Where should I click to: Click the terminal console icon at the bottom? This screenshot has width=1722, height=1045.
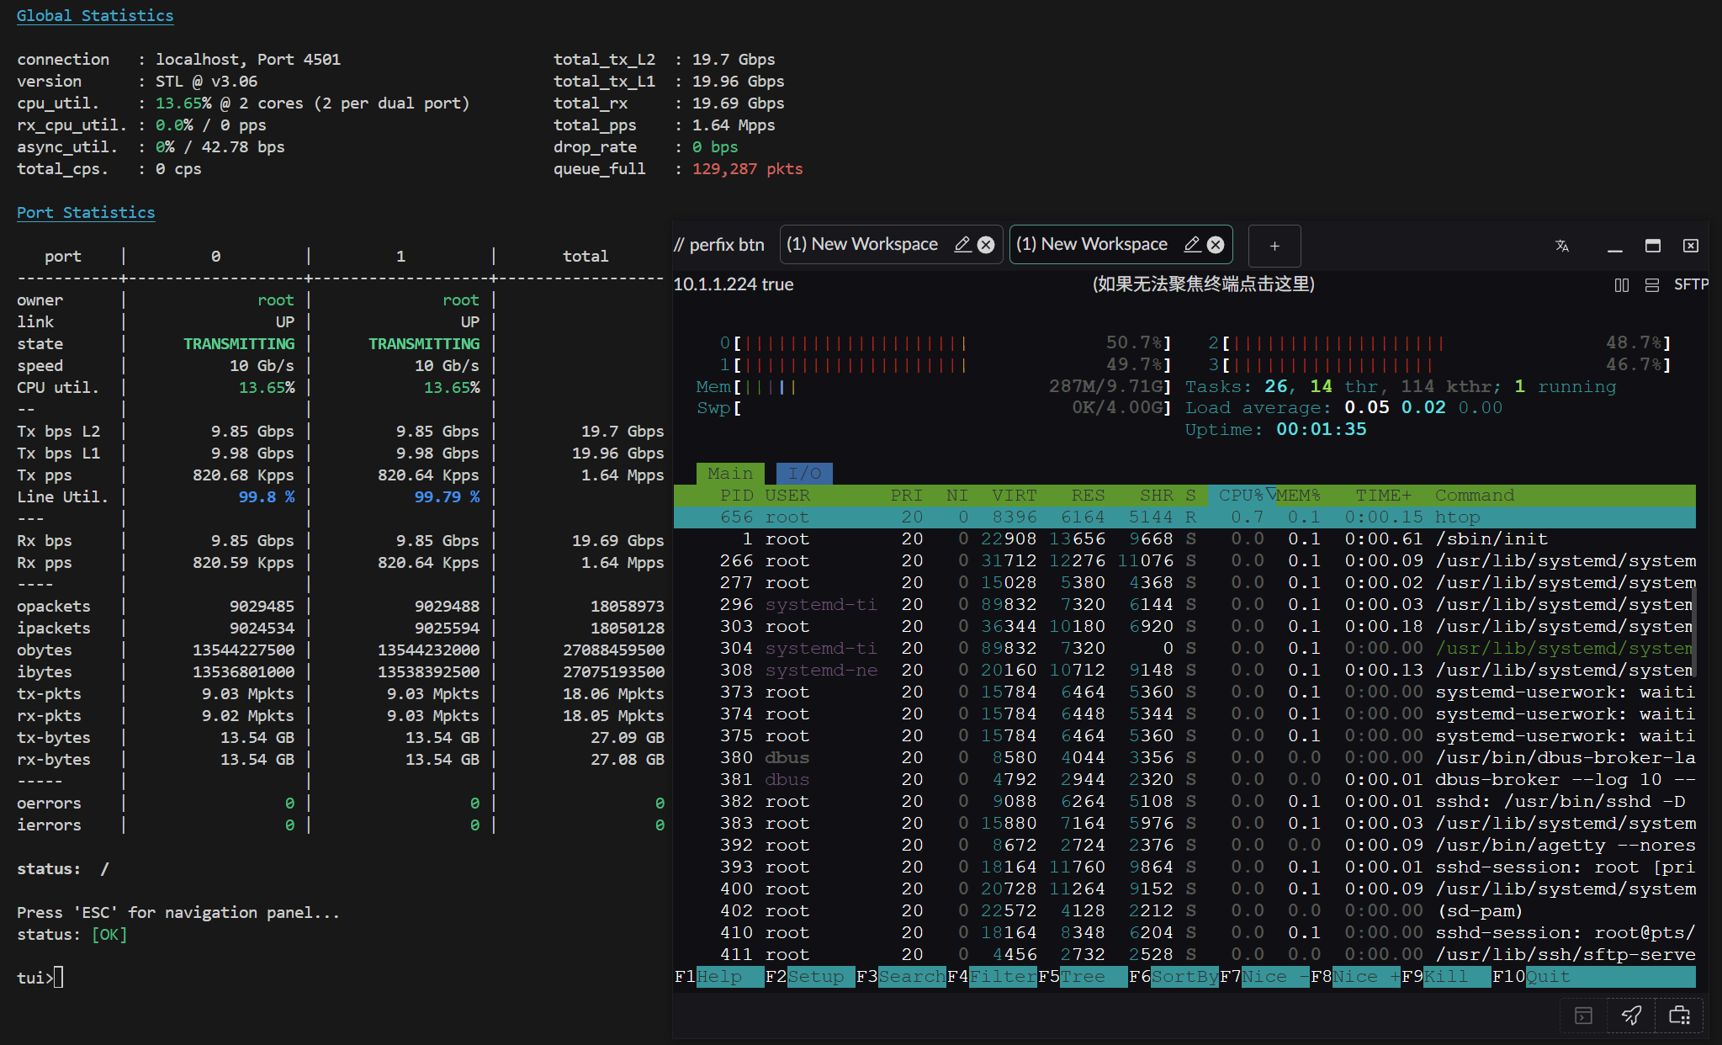(x=1583, y=1016)
